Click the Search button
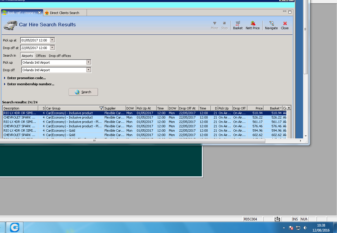The height and width of the screenshot is (233, 337). click(x=83, y=92)
